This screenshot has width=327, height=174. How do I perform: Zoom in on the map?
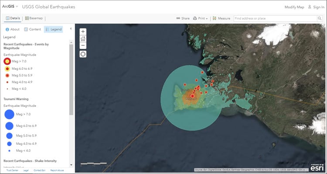pos(83,32)
